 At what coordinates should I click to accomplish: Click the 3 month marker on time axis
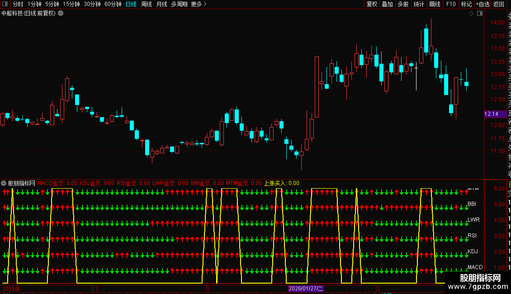[378, 289]
